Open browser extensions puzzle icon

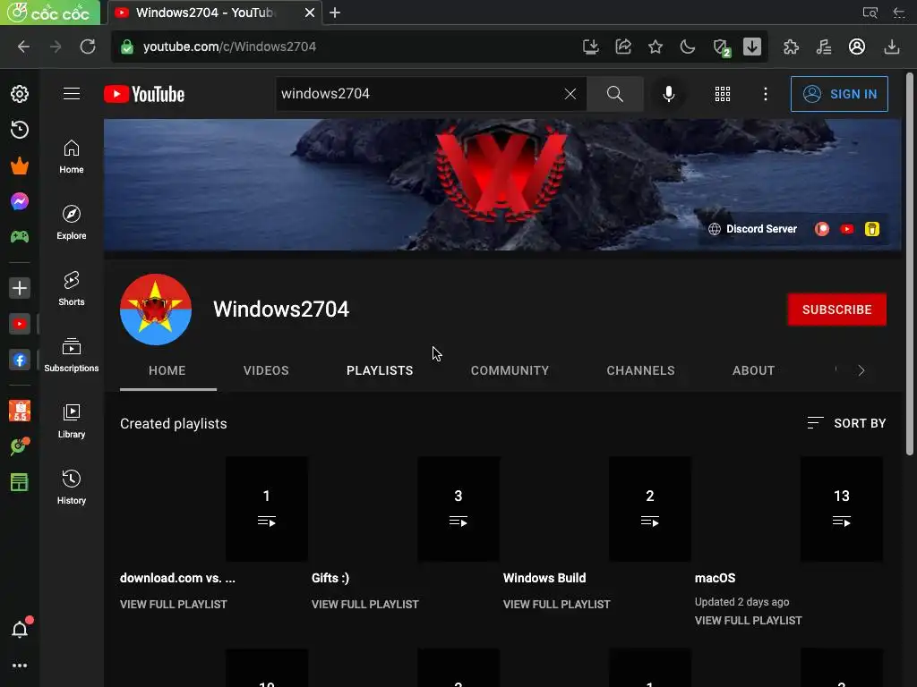coord(791,47)
